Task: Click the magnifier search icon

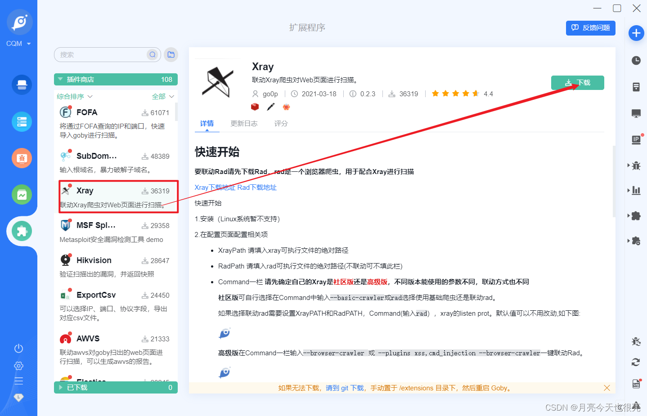Action: point(153,54)
